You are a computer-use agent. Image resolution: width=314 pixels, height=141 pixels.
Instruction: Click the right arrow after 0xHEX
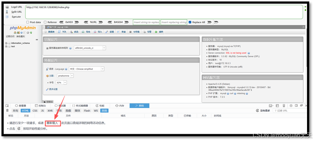[77, 22]
